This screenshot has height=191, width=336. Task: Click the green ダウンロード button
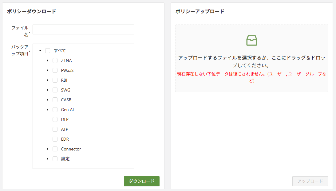pyautogui.click(x=141, y=181)
